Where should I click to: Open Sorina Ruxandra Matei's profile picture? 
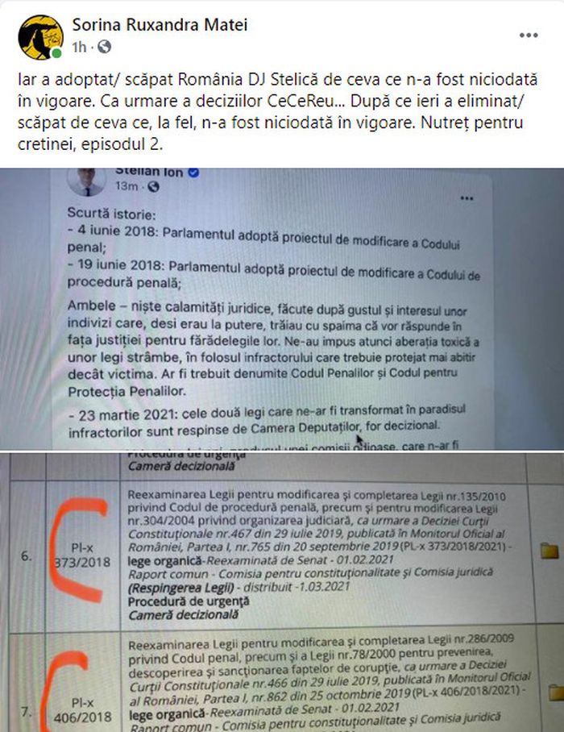tap(40, 37)
